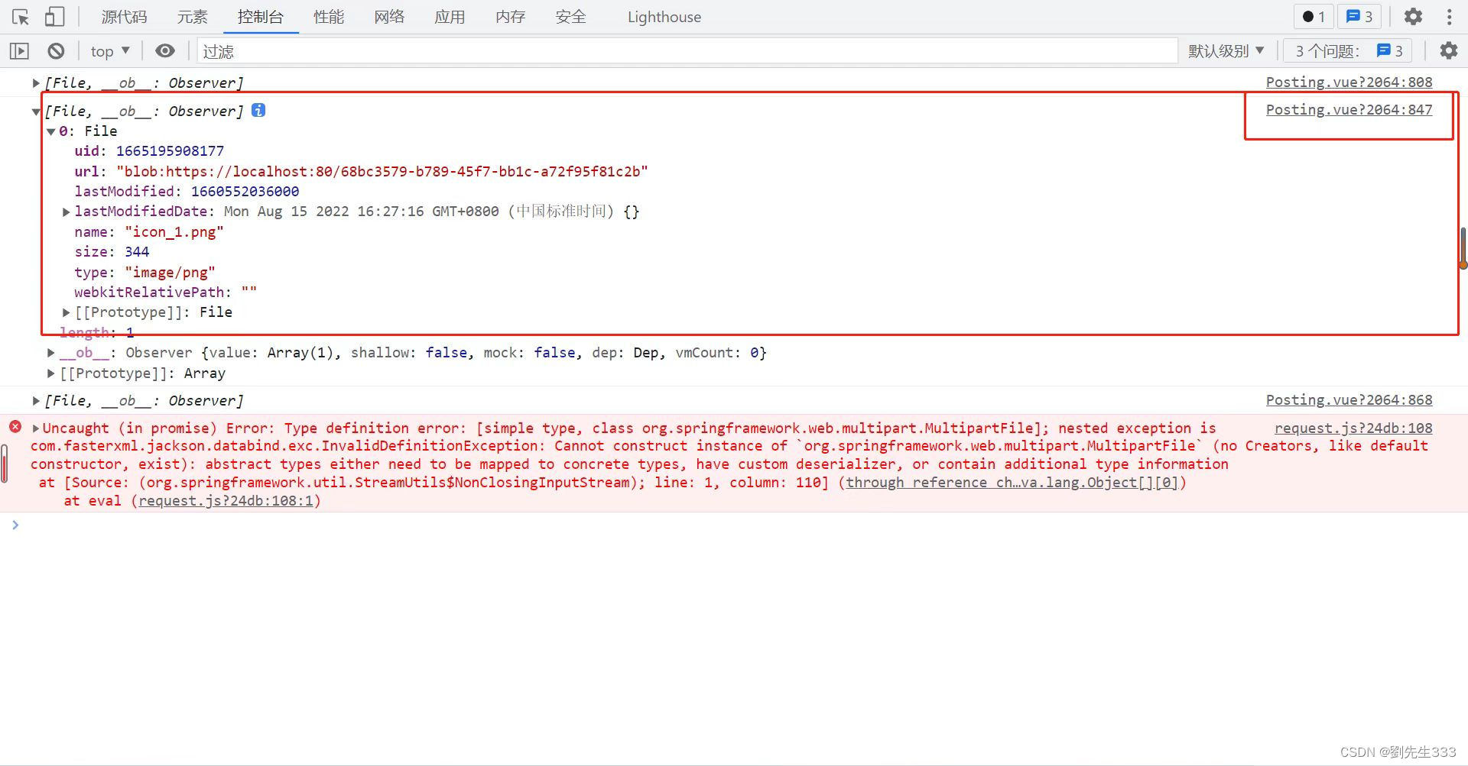Open the Lighthouse tab
The width and height of the screenshot is (1468, 766).
[x=664, y=17]
